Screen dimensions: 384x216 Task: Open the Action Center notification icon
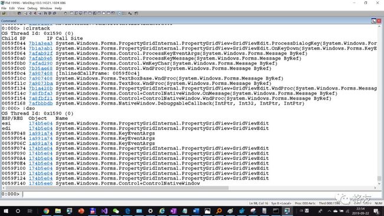click(376, 211)
